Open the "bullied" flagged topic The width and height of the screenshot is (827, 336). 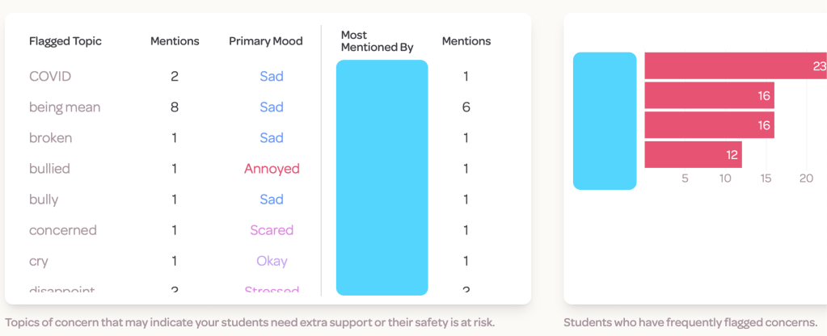[x=49, y=169]
